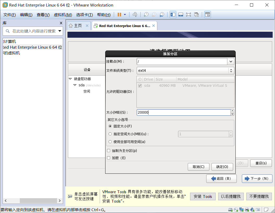Switch to full screen mode
The image size is (275, 213).
188,15
